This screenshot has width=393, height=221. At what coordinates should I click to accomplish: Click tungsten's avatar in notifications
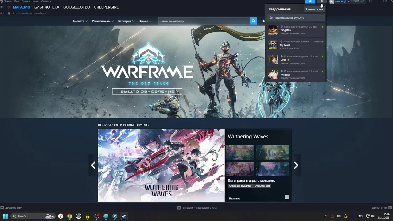273,30
